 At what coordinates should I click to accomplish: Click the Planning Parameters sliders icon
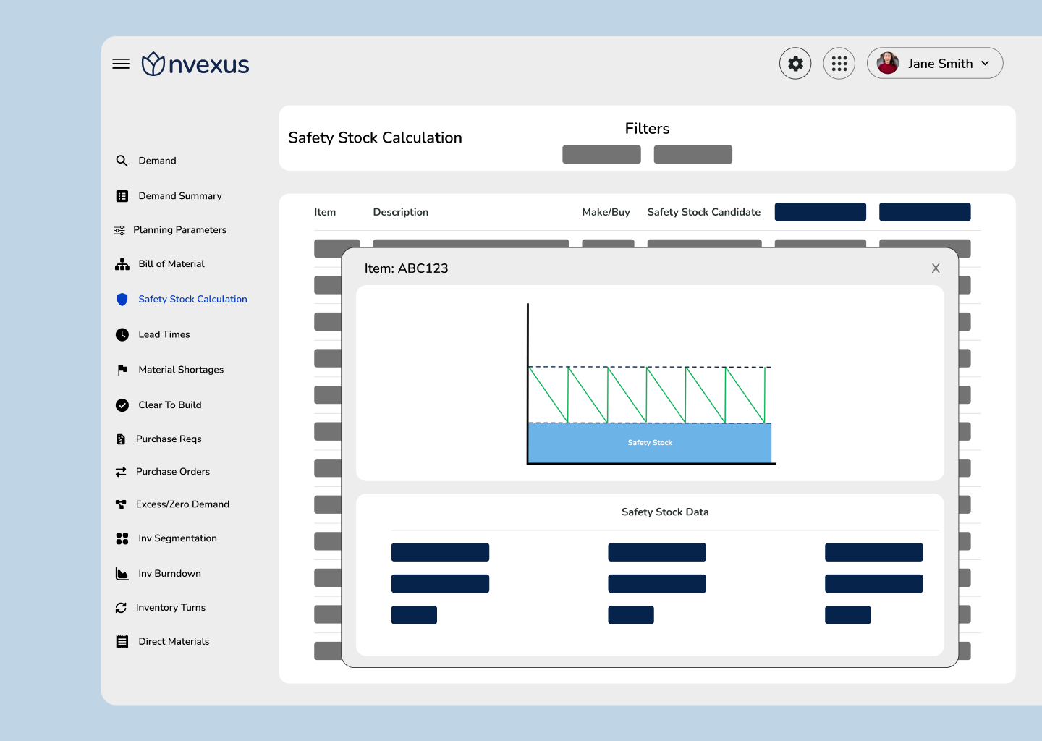coord(119,230)
